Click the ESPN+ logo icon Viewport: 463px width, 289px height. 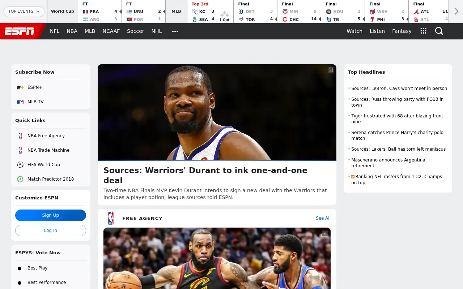(20, 87)
